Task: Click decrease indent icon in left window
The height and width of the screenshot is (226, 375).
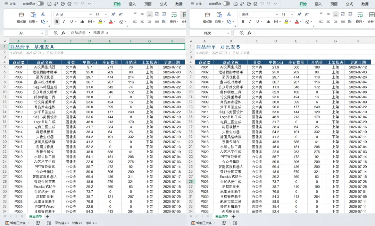Action: point(157,14)
